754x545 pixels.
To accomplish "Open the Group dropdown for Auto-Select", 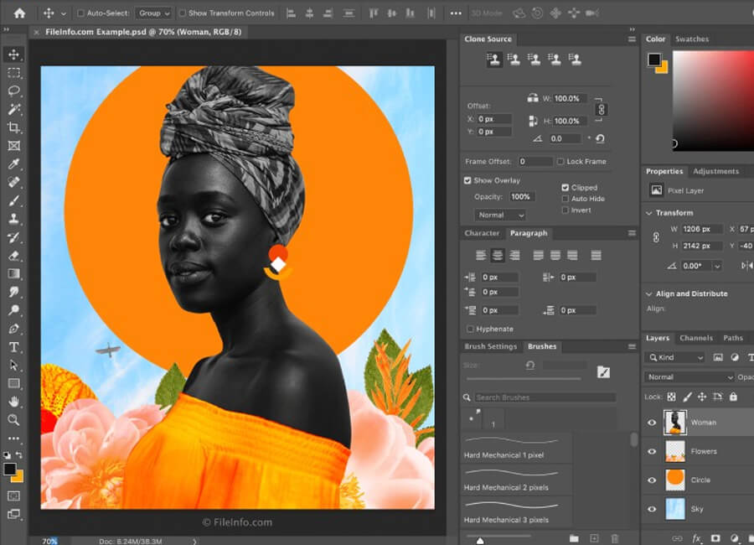I will [x=153, y=13].
